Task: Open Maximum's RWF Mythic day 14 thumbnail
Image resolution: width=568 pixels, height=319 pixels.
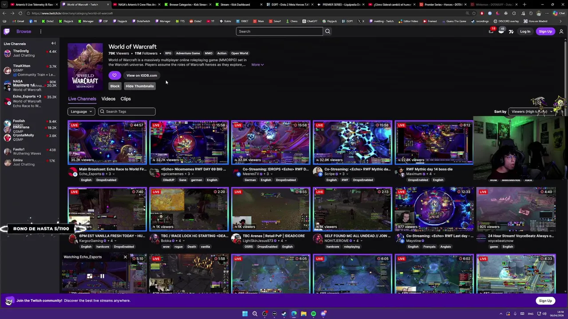Action: point(434,142)
